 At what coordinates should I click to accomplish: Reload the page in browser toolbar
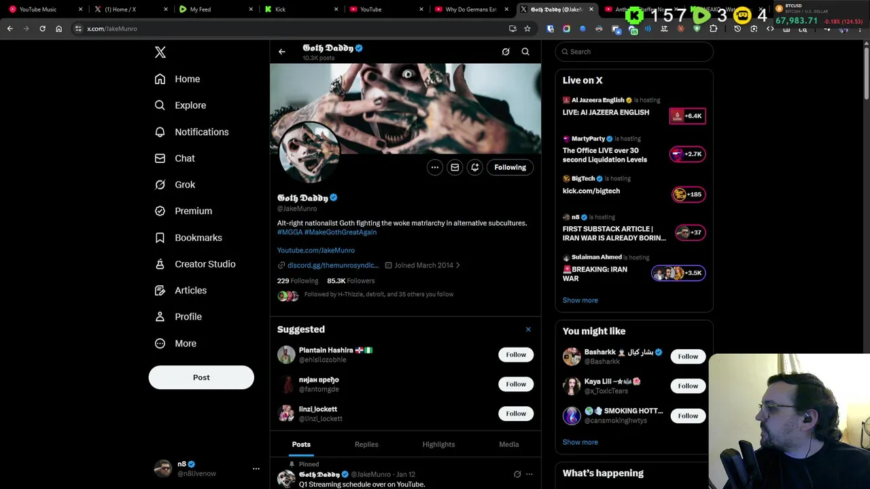[x=42, y=29]
